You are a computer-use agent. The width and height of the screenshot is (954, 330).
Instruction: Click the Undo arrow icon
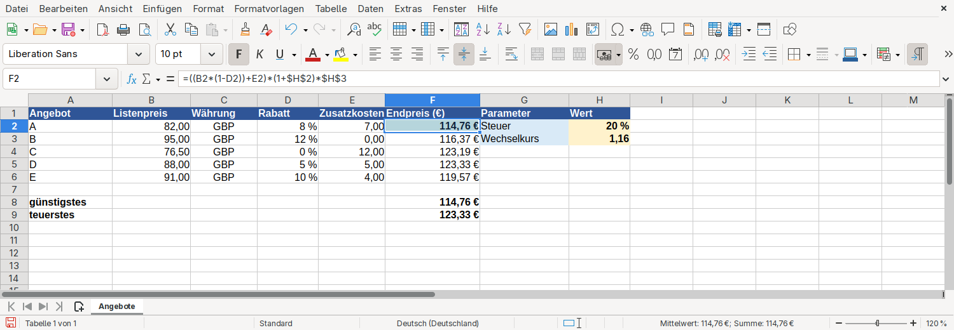[x=291, y=29]
